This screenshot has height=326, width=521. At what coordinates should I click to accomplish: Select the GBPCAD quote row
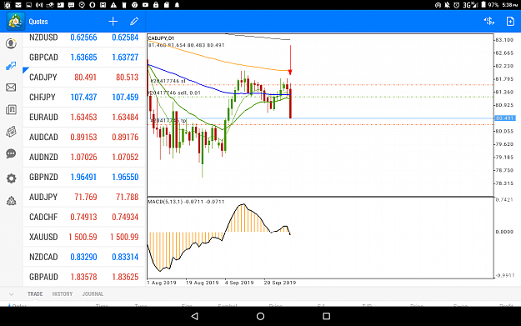tap(84, 58)
